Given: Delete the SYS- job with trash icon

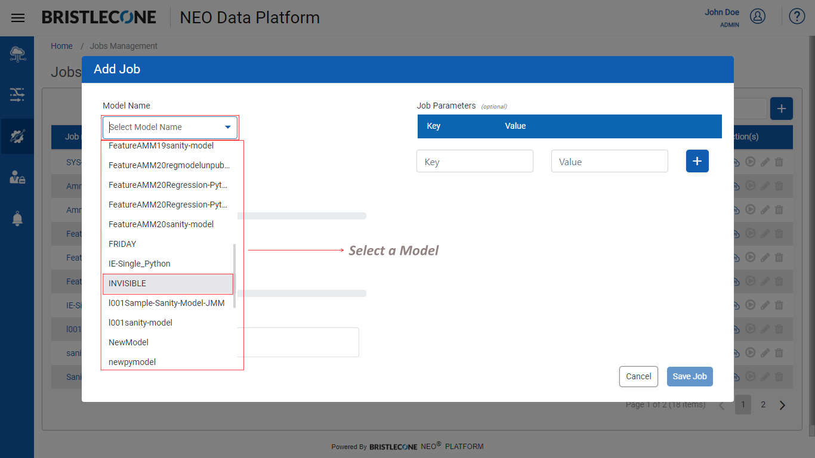Looking at the screenshot, I should [779, 162].
